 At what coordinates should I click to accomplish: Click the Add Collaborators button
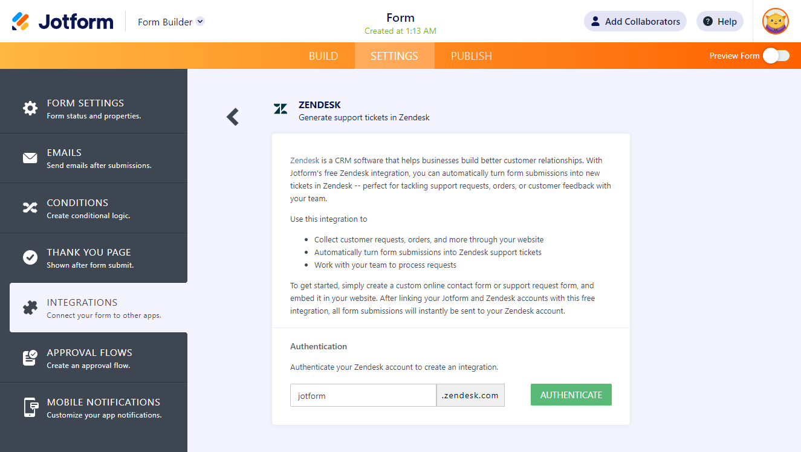pyautogui.click(x=635, y=22)
